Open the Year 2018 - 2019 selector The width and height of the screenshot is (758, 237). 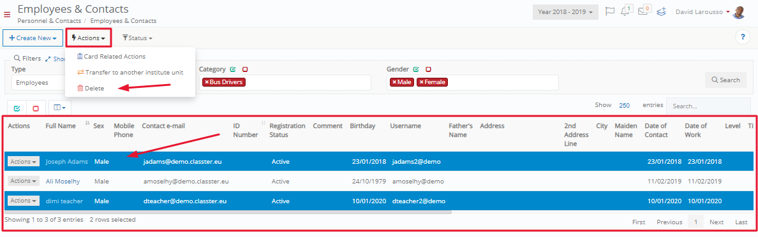point(565,12)
